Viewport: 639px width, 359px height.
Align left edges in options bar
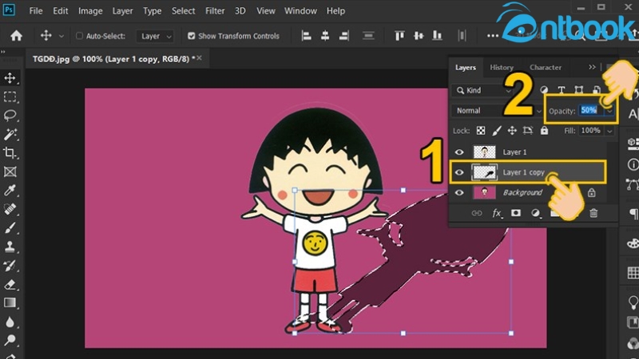pyautogui.click(x=306, y=36)
